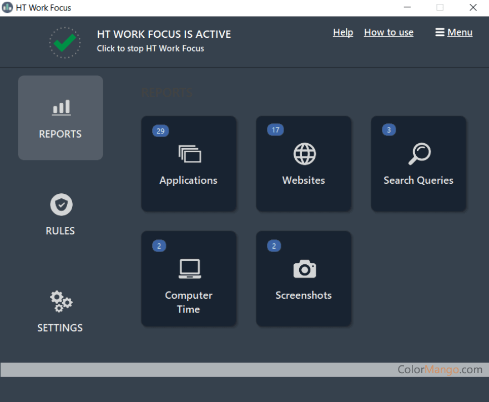The height and width of the screenshot is (402, 489).
Task: Select the REPORTS bar chart icon
Action: point(60,107)
